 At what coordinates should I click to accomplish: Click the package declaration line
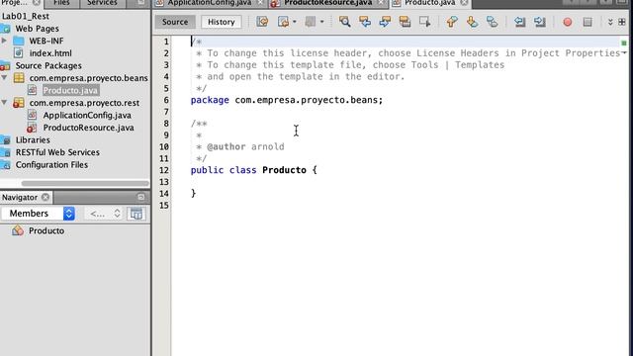tap(287, 100)
